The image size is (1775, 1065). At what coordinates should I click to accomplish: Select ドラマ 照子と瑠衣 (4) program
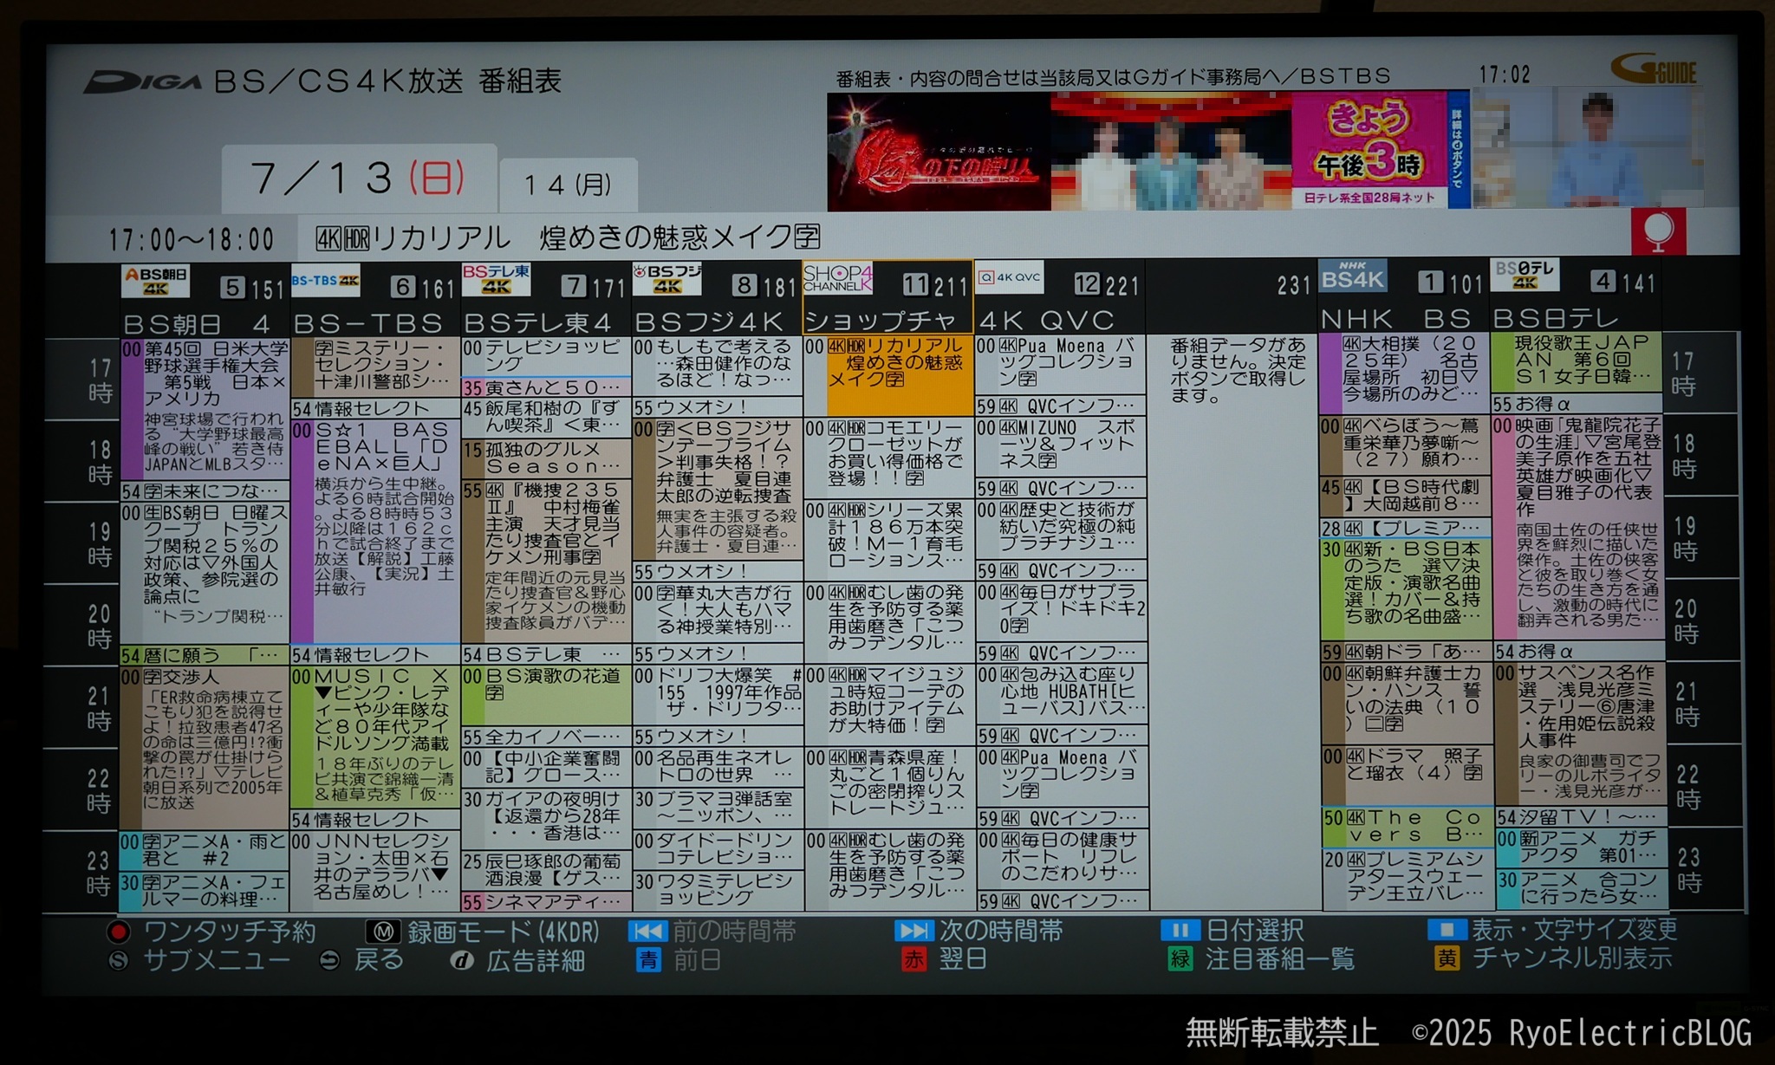1406,775
